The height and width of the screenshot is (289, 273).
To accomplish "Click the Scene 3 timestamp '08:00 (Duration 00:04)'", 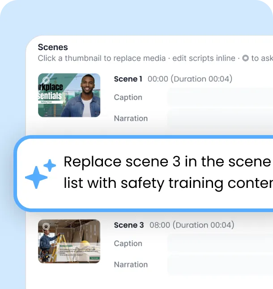I will (192, 225).
